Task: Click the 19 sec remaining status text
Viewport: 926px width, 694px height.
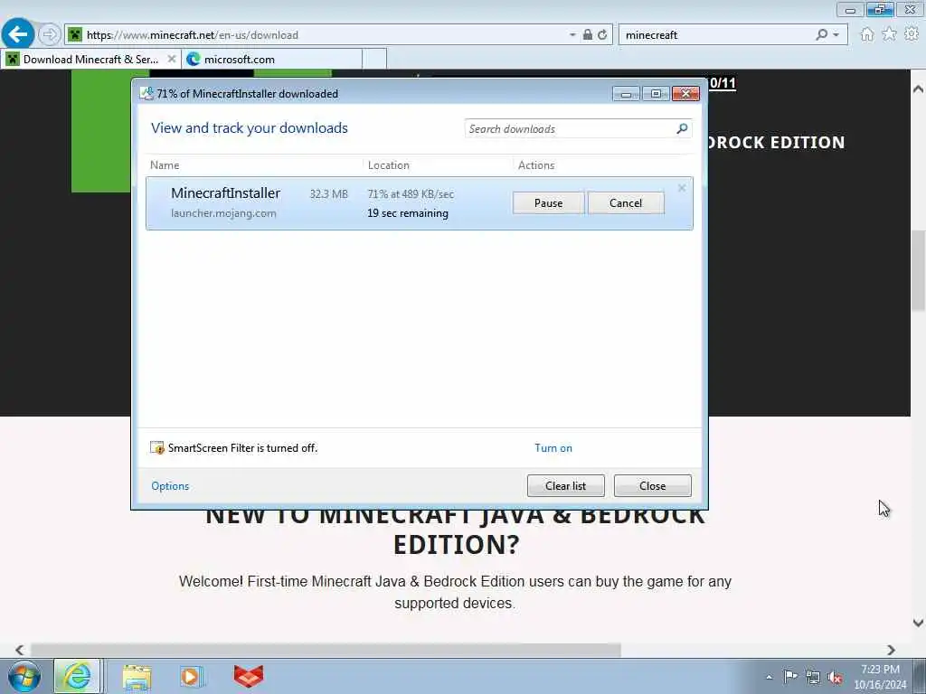Action: 408,213
